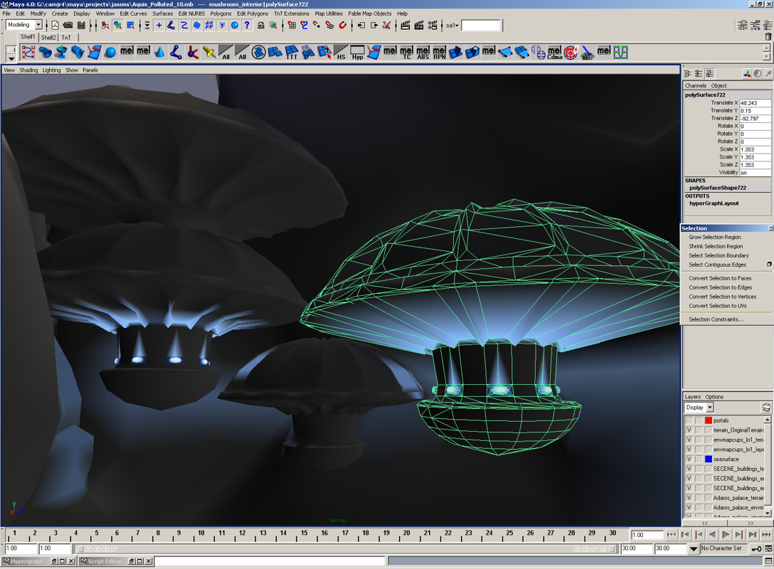Open the render view clapperboard icon
This screenshot has width=774, height=569.
[x=405, y=26]
